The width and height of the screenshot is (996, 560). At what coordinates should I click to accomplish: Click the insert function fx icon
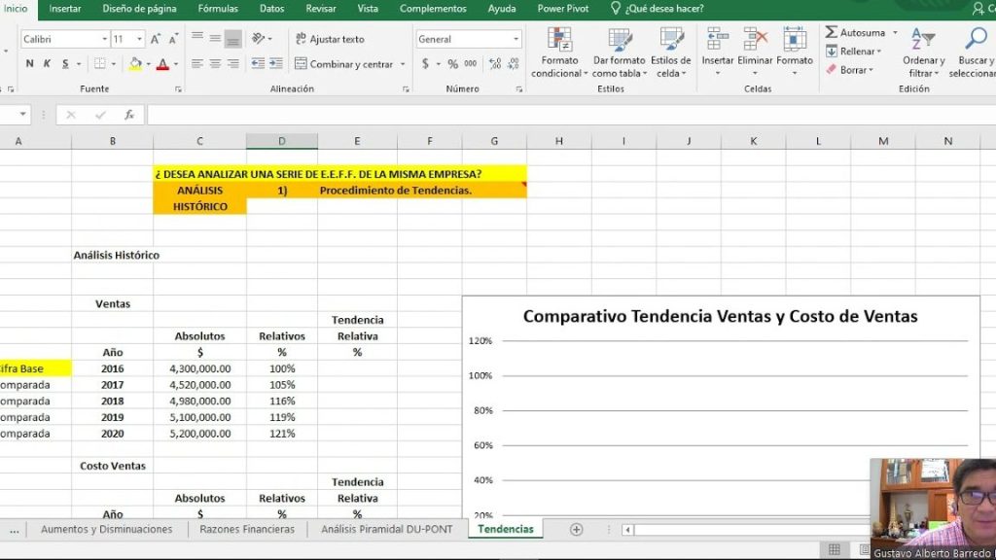[x=128, y=115]
